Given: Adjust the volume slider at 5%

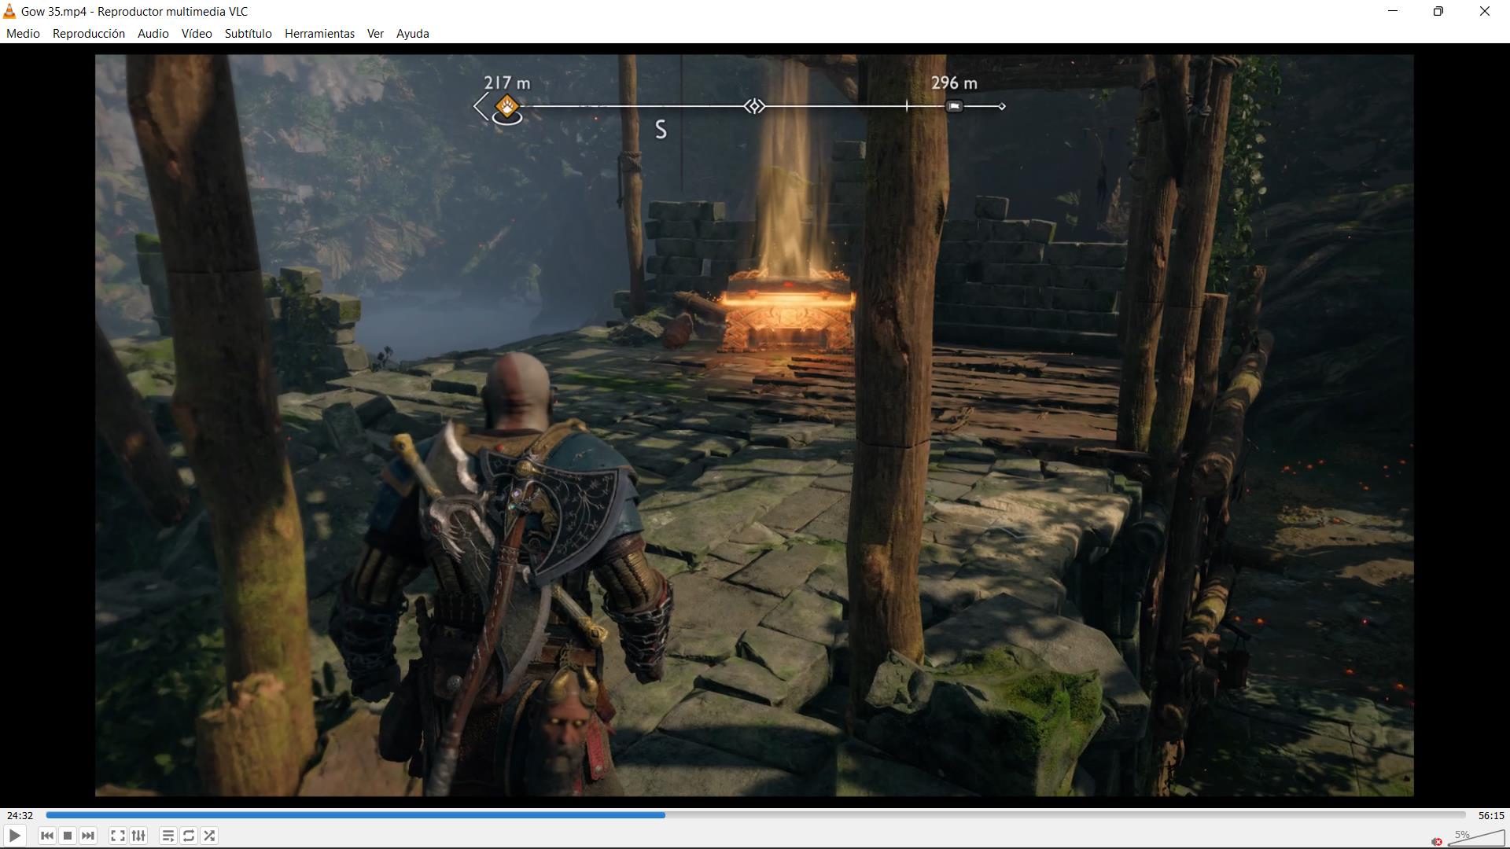Looking at the screenshot, I should 1476,837.
